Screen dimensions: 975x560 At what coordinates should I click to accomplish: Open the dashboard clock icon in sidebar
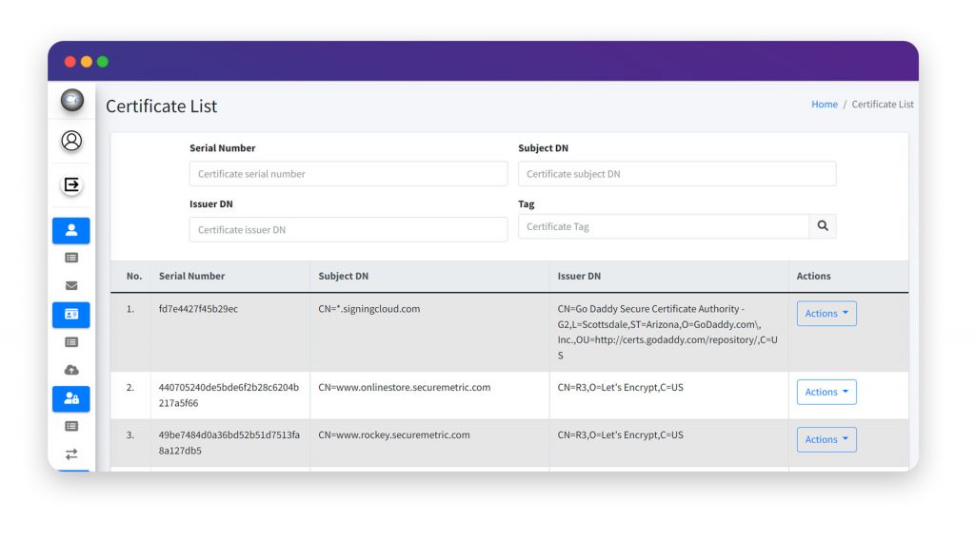tap(71, 100)
